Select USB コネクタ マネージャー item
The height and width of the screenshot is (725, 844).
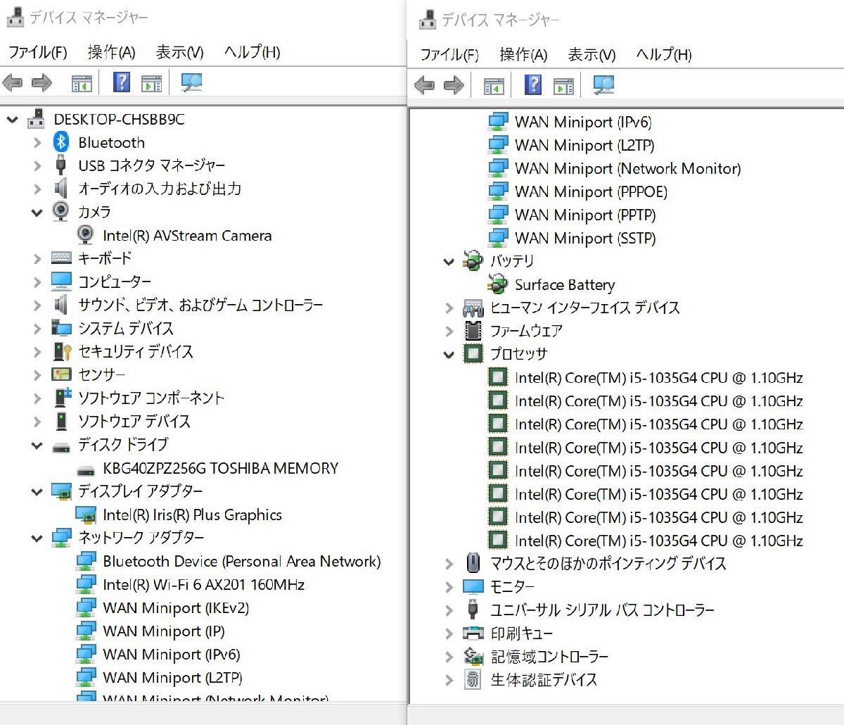pyautogui.click(x=151, y=165)
